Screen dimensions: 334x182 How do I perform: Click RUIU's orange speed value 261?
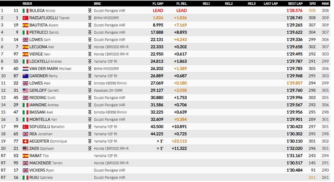[x=312, y=177]
